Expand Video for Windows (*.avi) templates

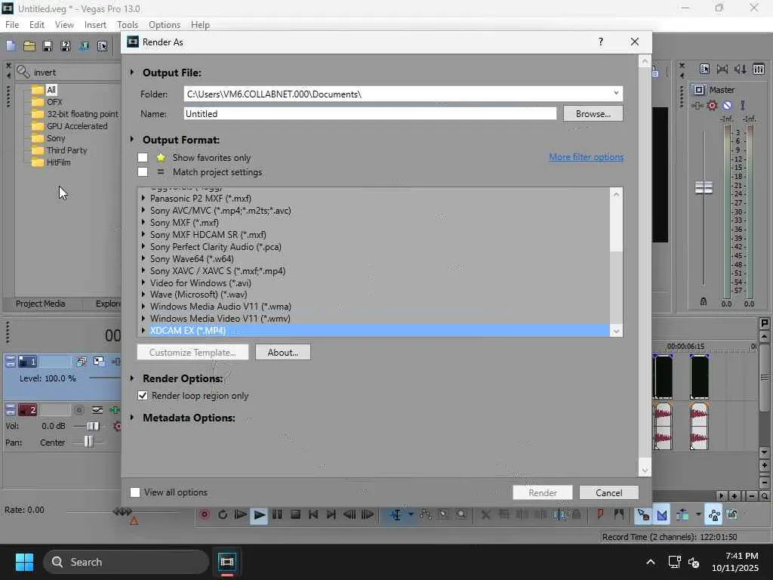click(x=143, y=282)
